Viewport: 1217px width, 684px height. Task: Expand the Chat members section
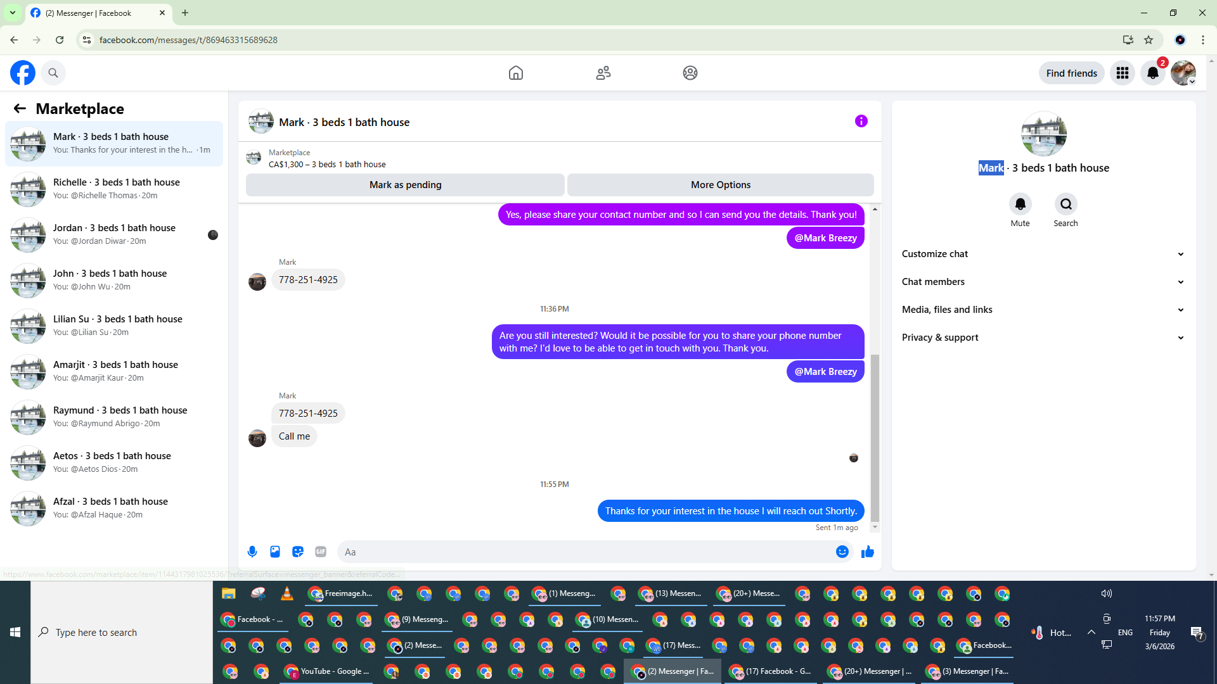[1043, 282]
